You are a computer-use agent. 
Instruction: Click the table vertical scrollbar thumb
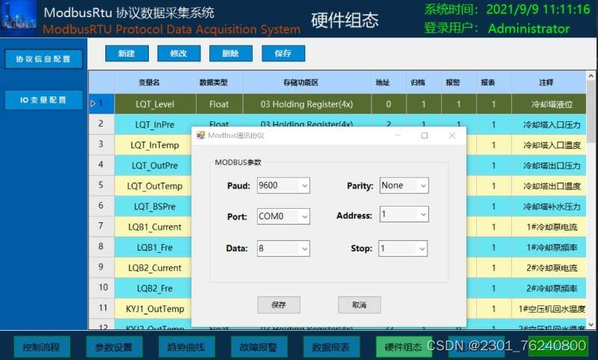[x=591, y=112]
